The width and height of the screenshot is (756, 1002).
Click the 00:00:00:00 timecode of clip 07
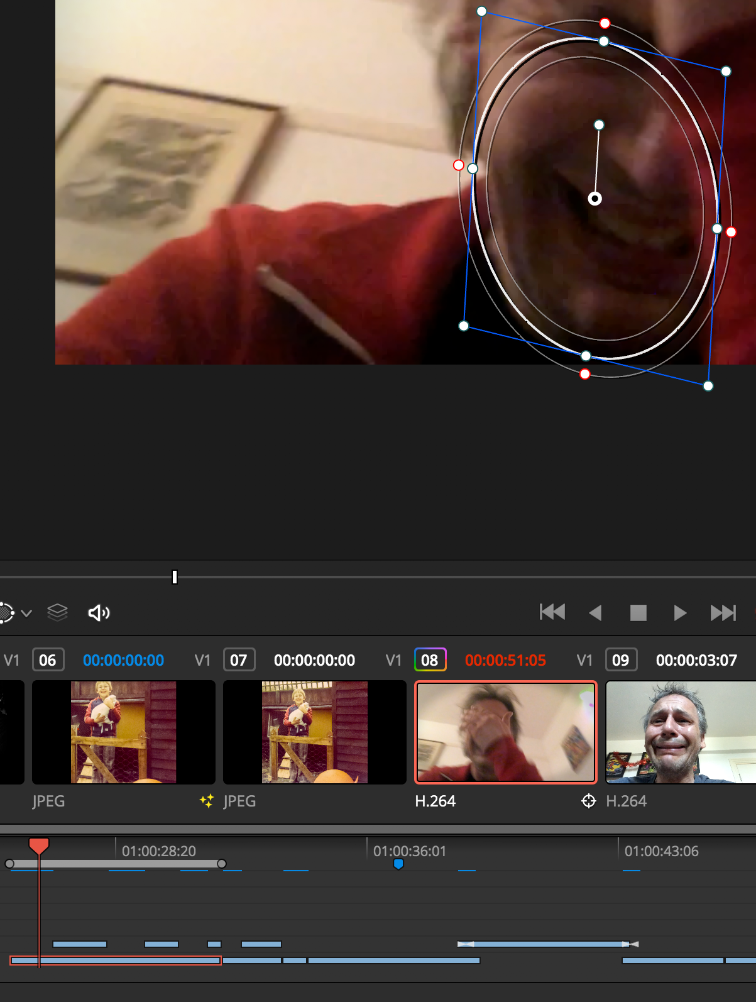(315, 660)
